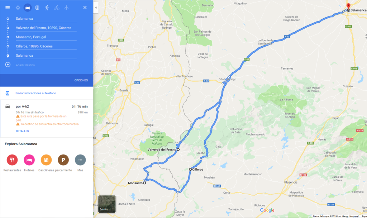Viewport: 367px width, 218px height.
Task: Close the directions panel
Action: coord(85,8)
